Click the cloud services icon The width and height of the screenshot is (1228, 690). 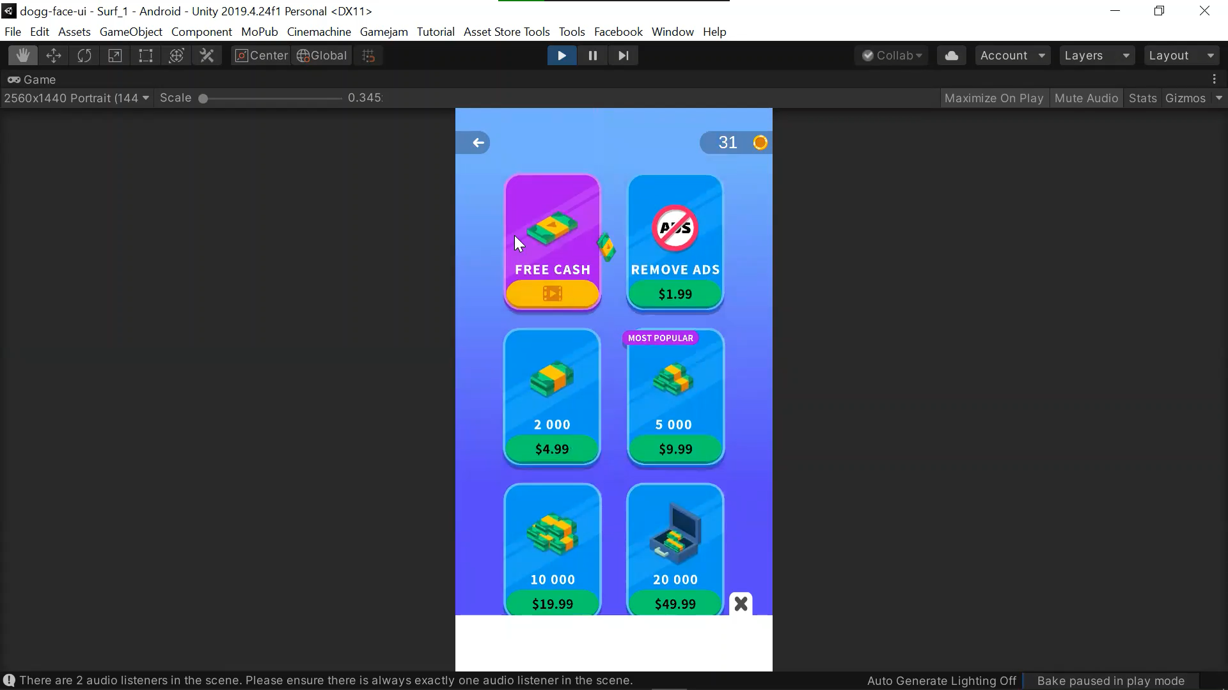951,56
